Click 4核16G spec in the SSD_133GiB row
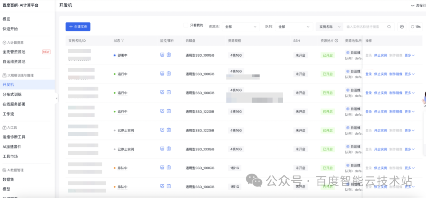The image size is (426, 198). tap(236, 149)
